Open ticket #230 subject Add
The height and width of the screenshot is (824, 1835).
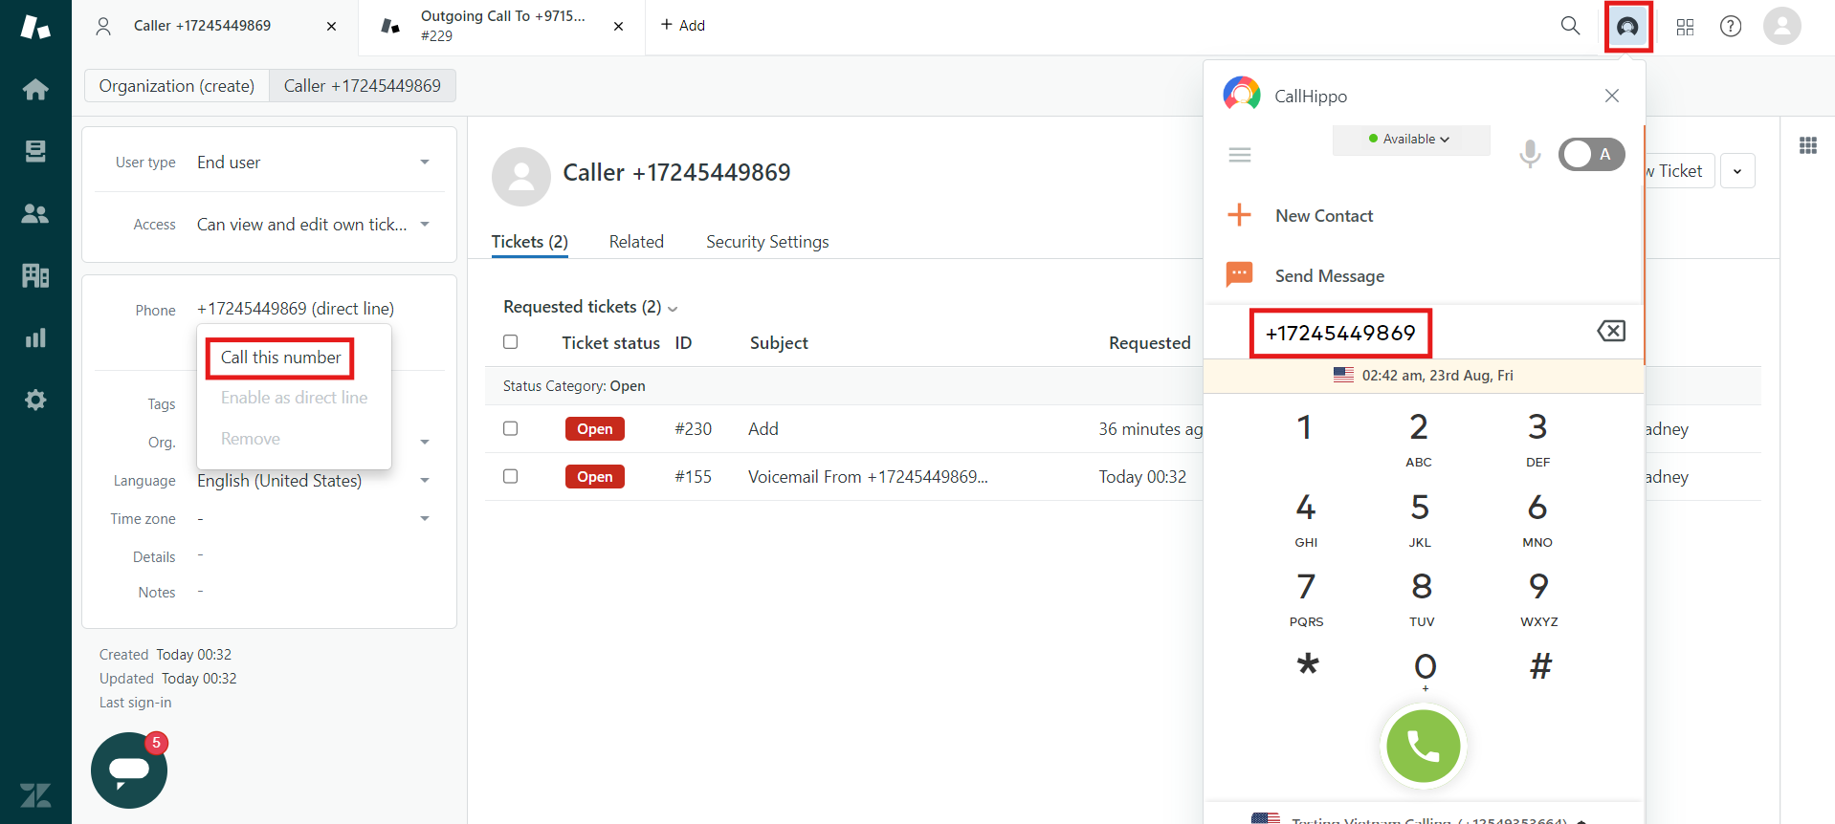tap(763, 428)
